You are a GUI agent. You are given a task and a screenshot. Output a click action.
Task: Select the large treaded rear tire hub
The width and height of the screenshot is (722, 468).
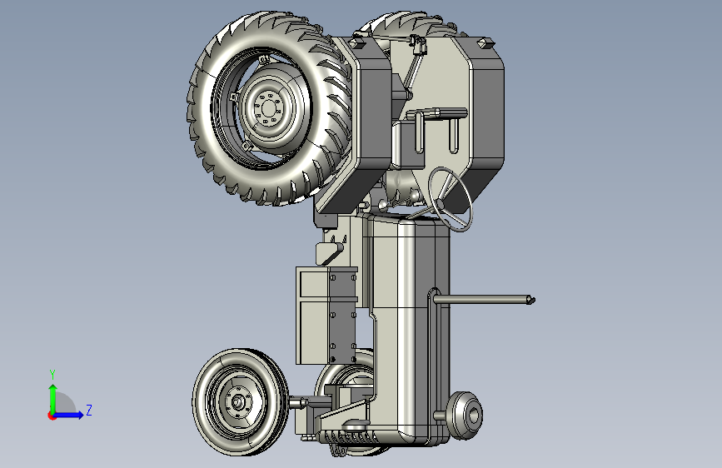pyautogui.click(x=269, y=109)
